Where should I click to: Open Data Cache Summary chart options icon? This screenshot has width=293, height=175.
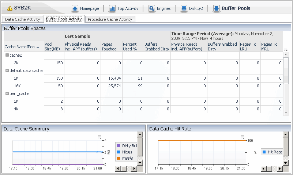[x=99, y=137]
